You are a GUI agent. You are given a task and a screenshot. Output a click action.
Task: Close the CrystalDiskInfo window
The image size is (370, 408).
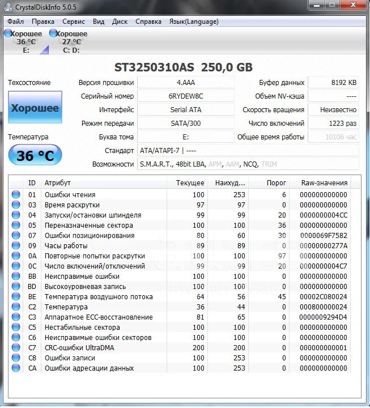pos(354,5)
